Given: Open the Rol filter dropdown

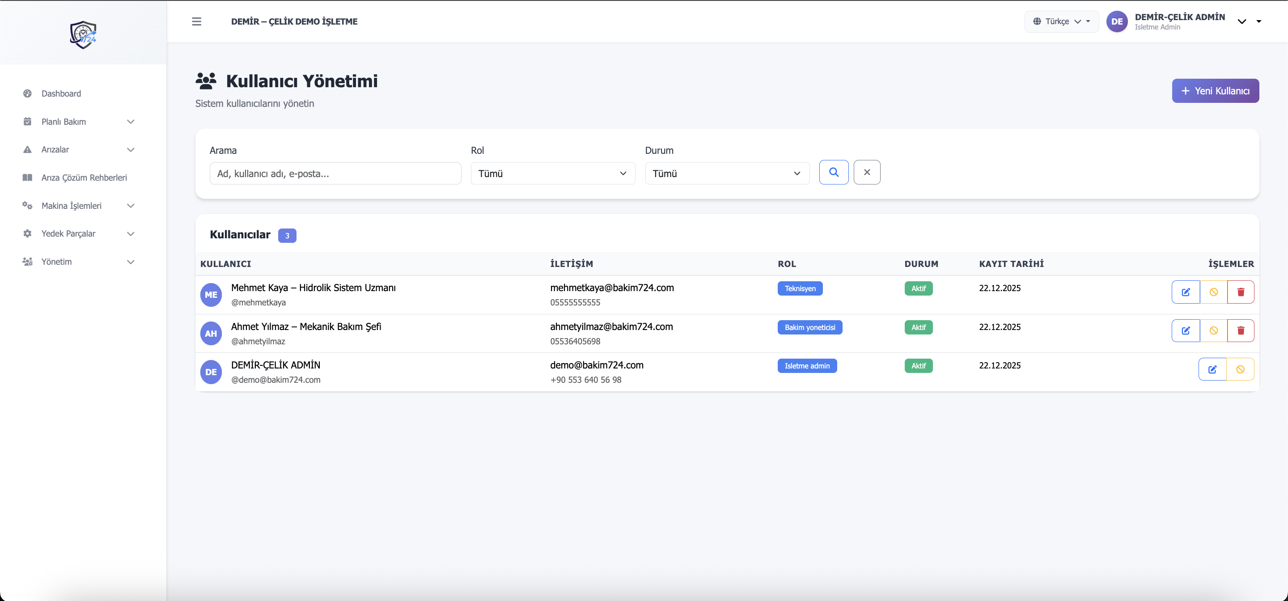Looking at the screenshot, I should tap(552, 174).
